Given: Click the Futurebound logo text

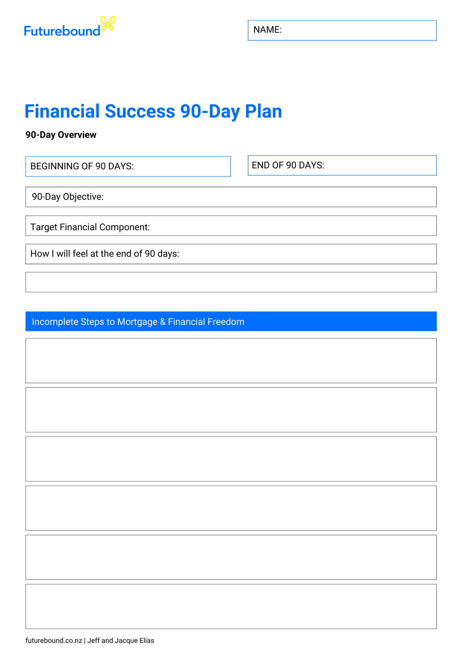Looking at the screenshot, I should (62, 31).
